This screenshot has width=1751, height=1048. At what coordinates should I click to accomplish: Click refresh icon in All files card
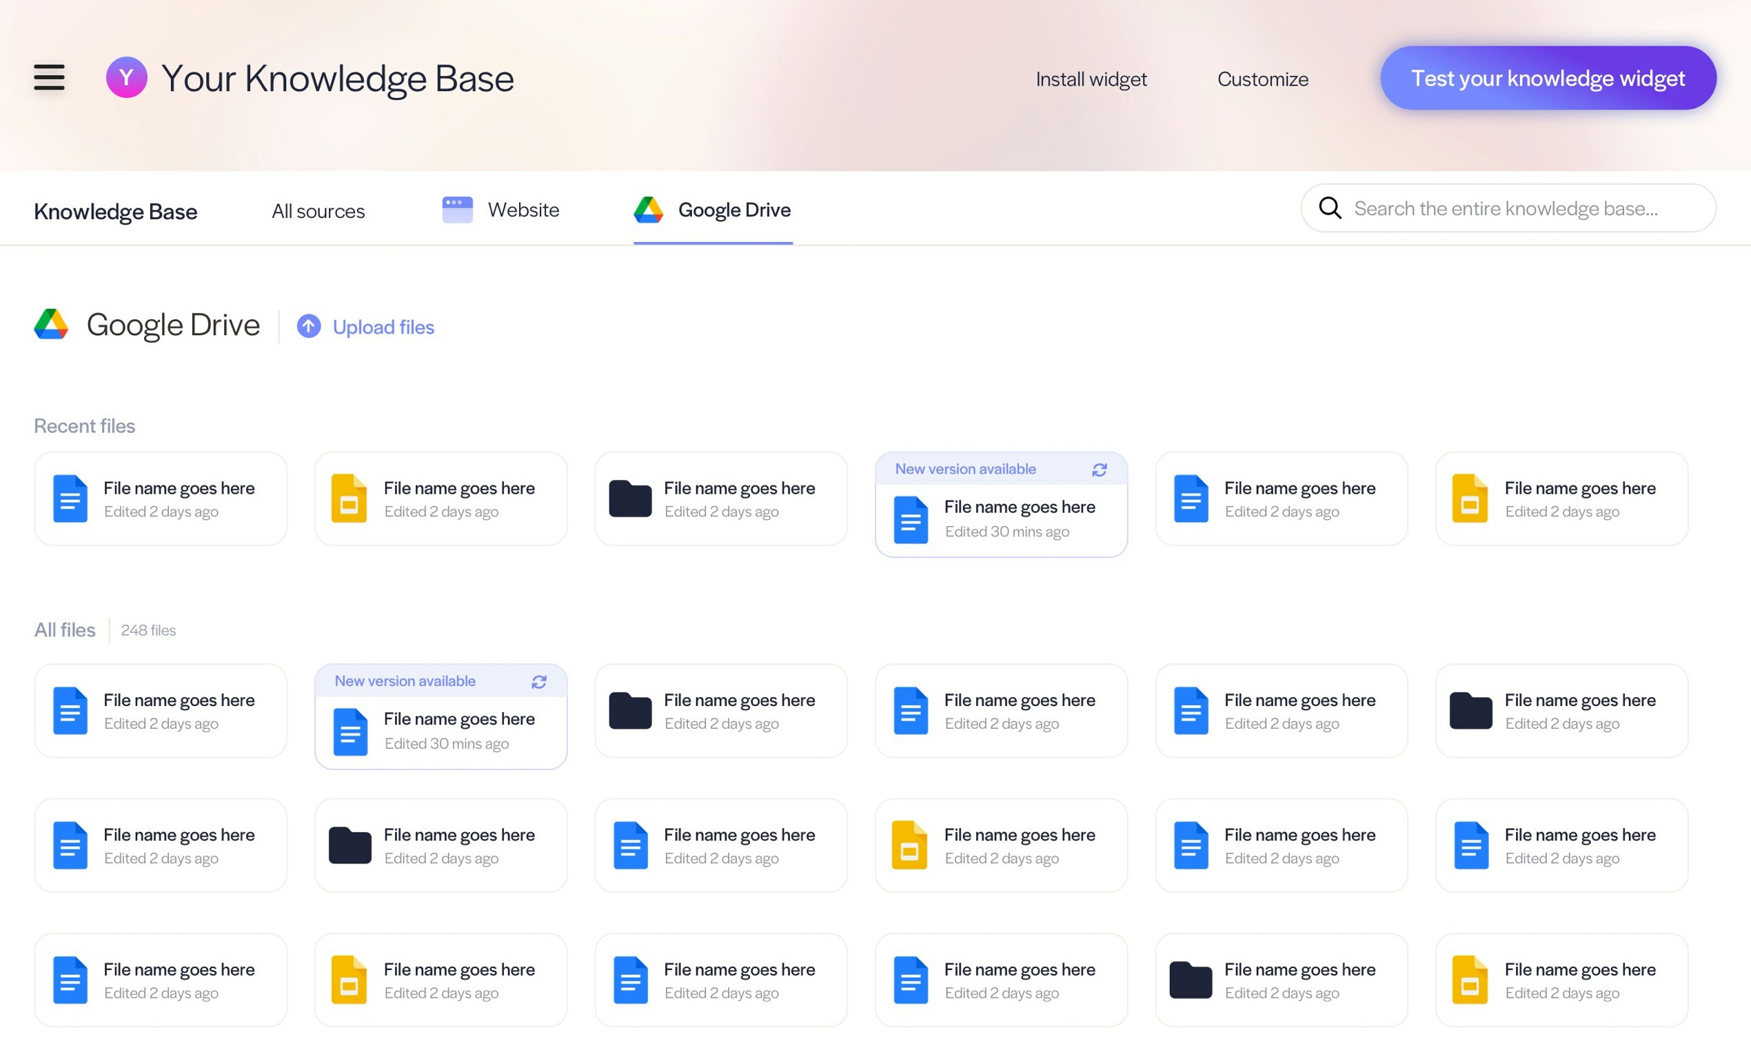[538, 681]
